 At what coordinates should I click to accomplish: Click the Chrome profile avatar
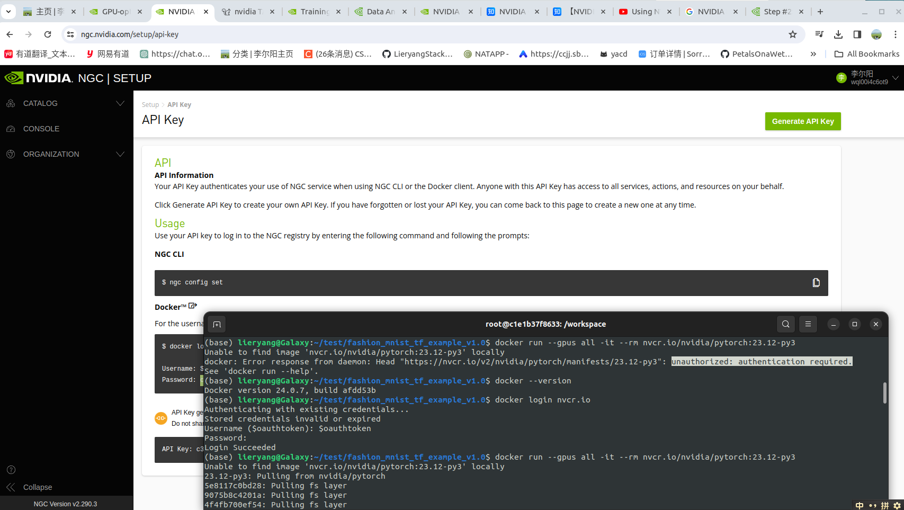876,34
